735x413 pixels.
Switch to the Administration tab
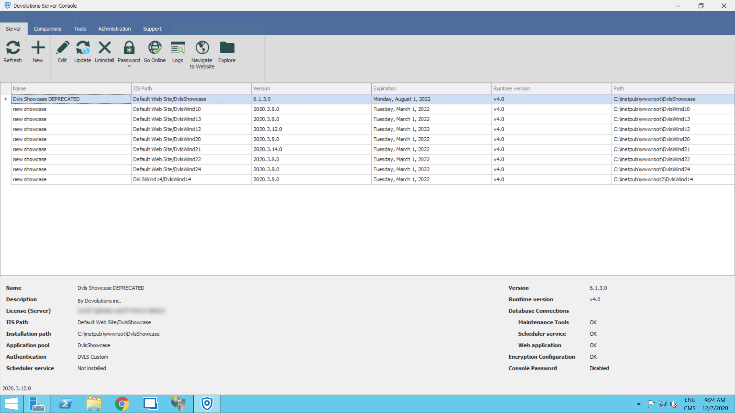(x=114, y=29)
